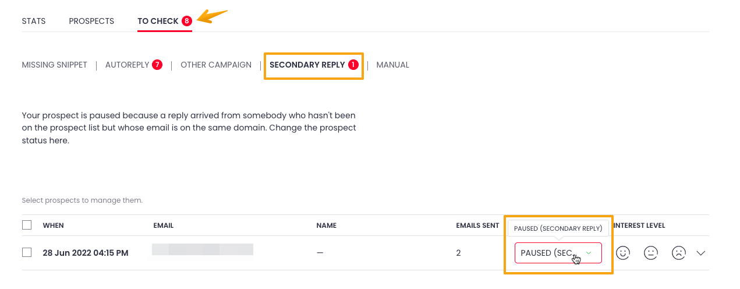
Task: Select the Secondary Reply filter
Action: (307, 65)
